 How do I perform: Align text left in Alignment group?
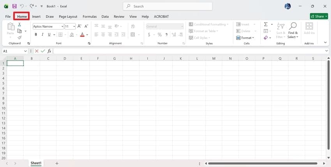[x=96, y=34]
